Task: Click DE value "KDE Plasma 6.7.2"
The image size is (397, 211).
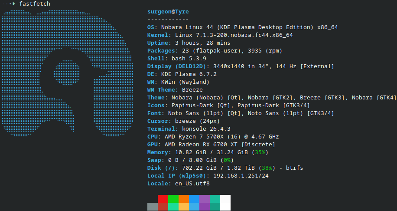Action: [189, 74]
